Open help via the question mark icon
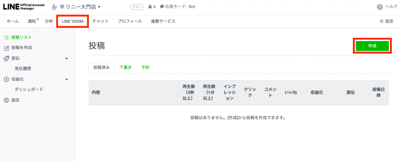The image size is (401, 161). point(380,7)
